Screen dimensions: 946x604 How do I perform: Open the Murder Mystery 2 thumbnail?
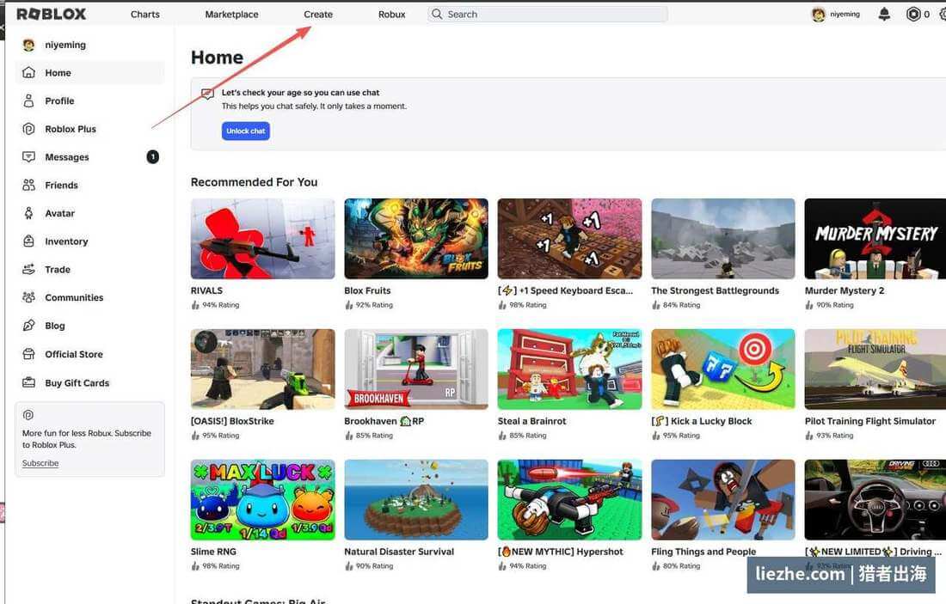875,239
